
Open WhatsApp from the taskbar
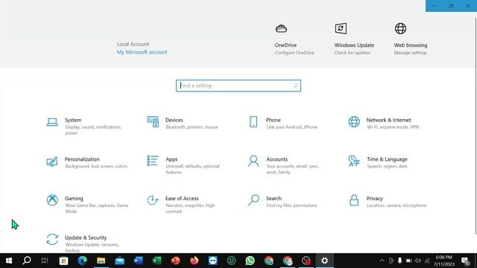(x=250, y=261)
